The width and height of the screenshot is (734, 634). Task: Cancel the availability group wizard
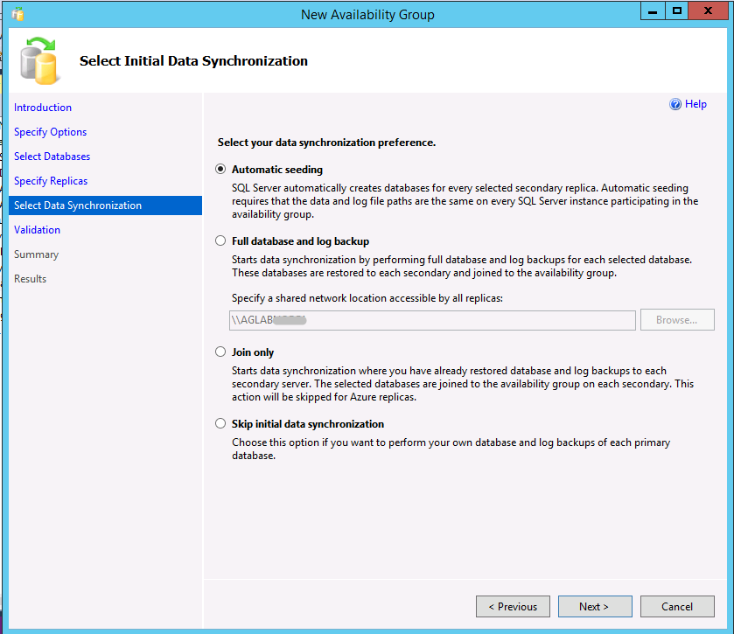point(677,606)
